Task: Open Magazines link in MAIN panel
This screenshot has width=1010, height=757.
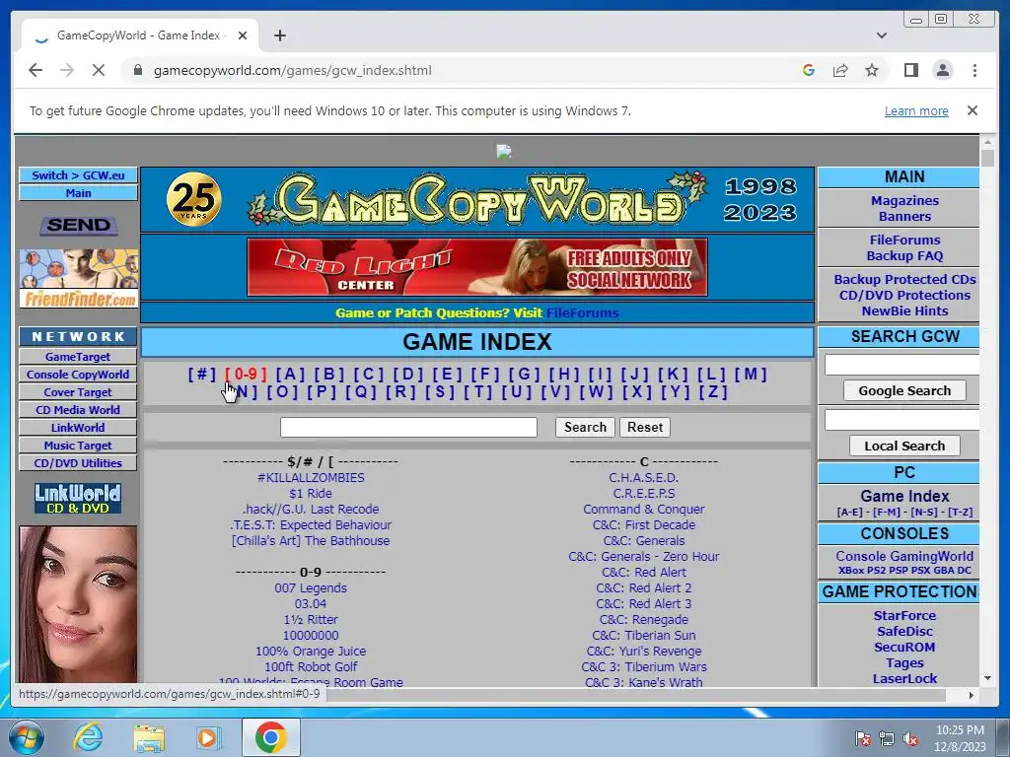Action: click(x=904, y=201)
